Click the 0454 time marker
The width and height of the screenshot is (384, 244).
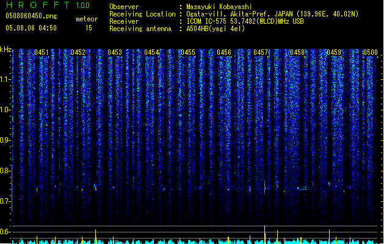pos(151,52)
